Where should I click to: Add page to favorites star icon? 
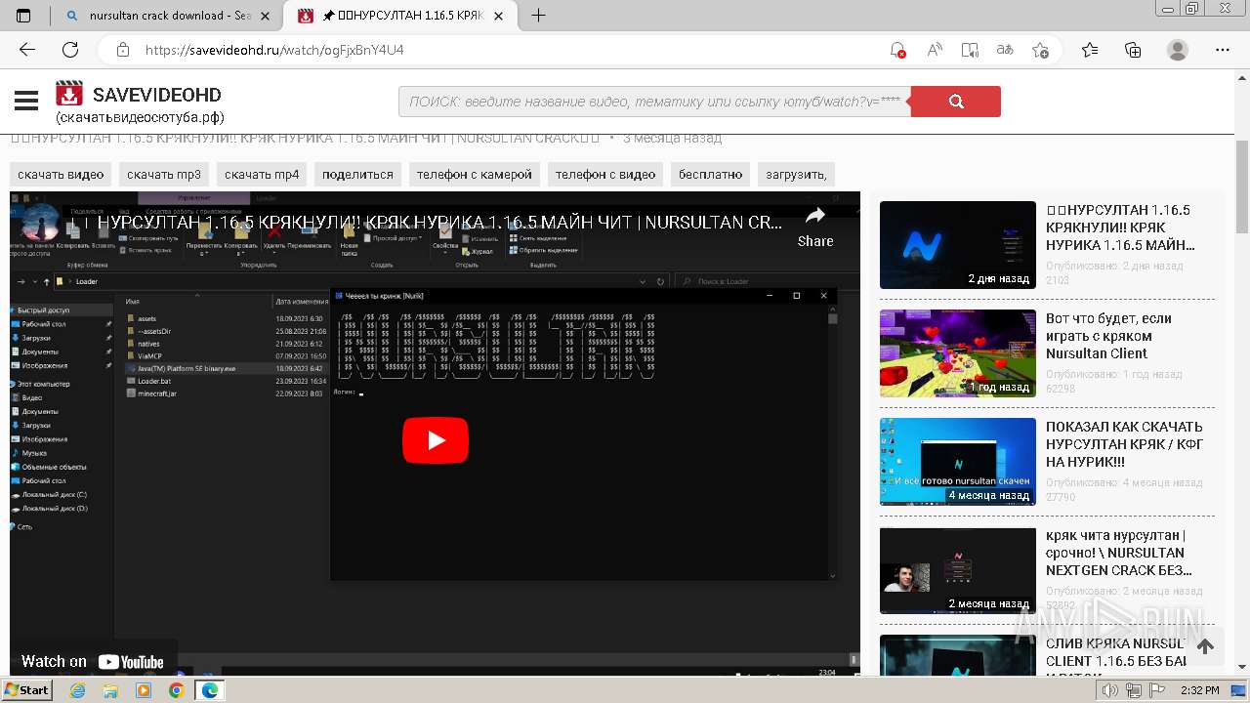coord(1041,50)
